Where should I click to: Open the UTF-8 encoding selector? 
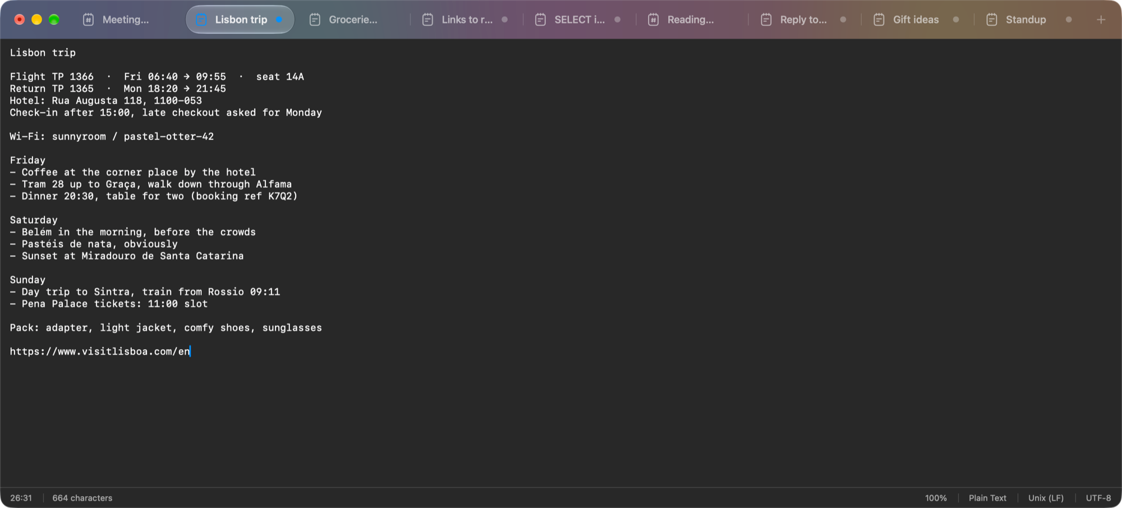click(1098, 498)
